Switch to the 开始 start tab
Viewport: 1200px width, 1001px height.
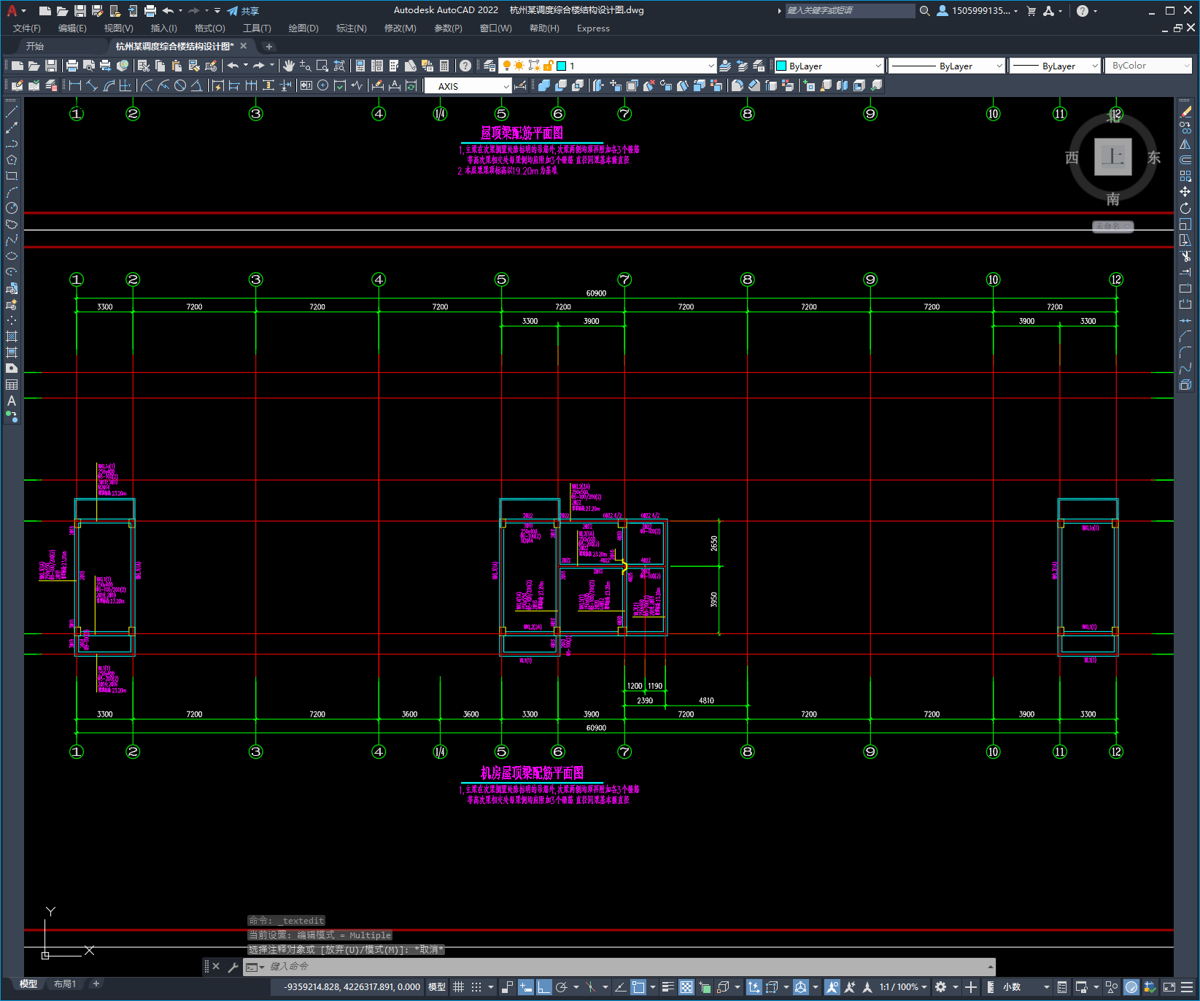[35, 46]
